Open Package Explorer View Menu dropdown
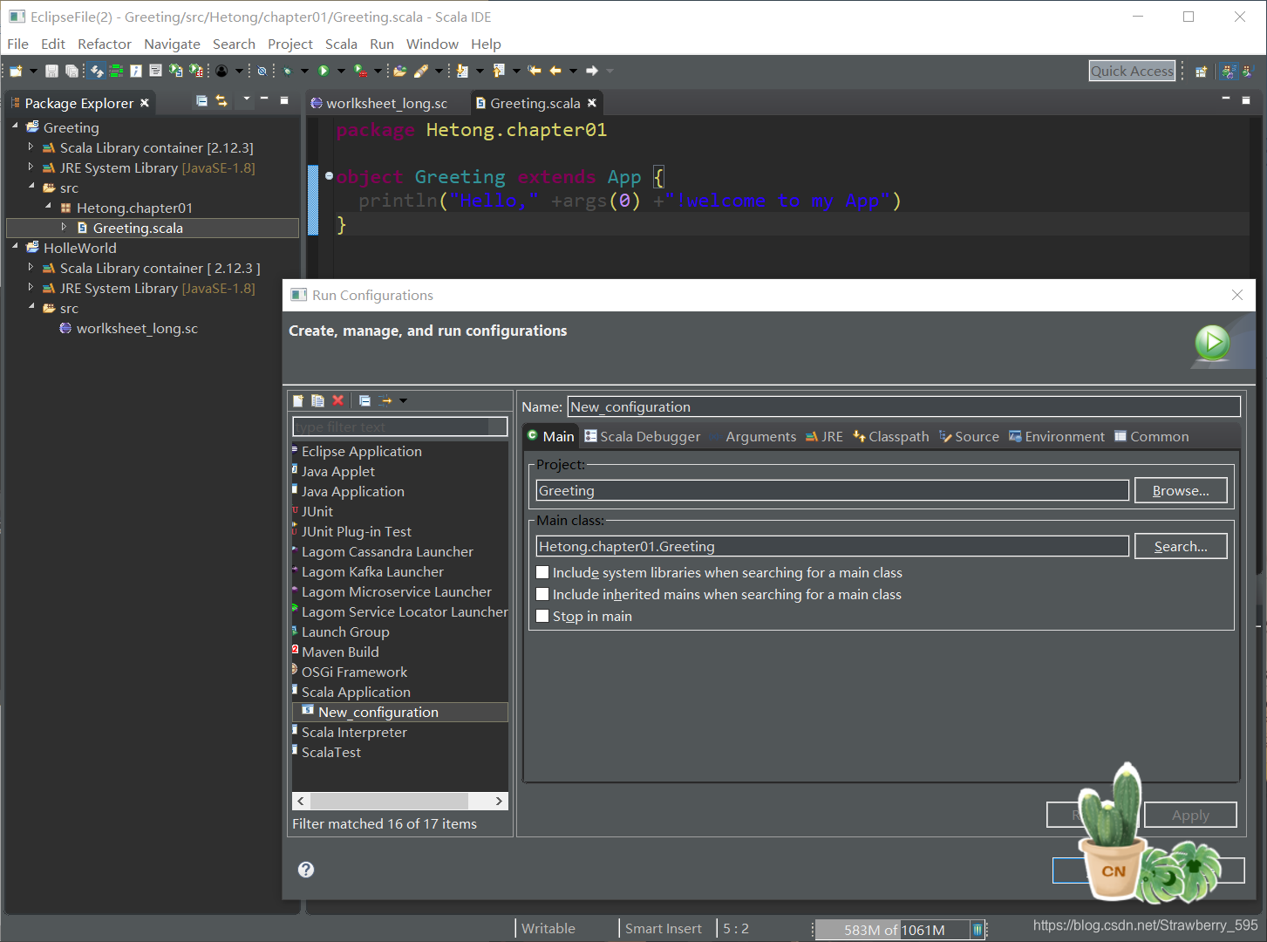This screenshot has height=942, width=1267. [247, 99]
